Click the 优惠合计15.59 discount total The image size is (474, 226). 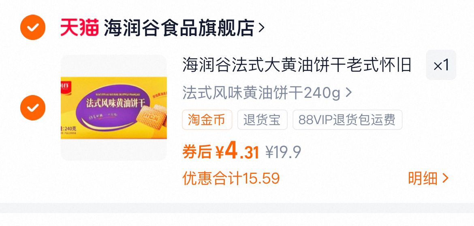point(231,178)
